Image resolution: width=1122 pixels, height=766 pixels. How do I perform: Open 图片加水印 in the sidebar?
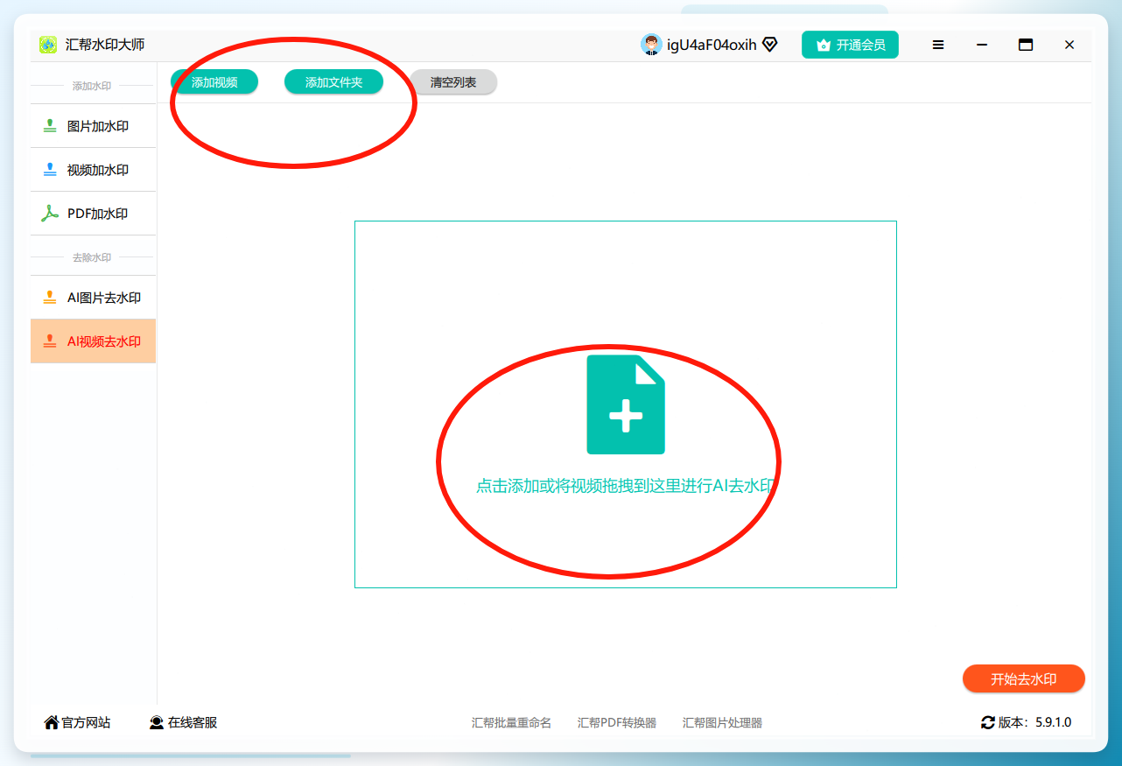pos(94,126)
